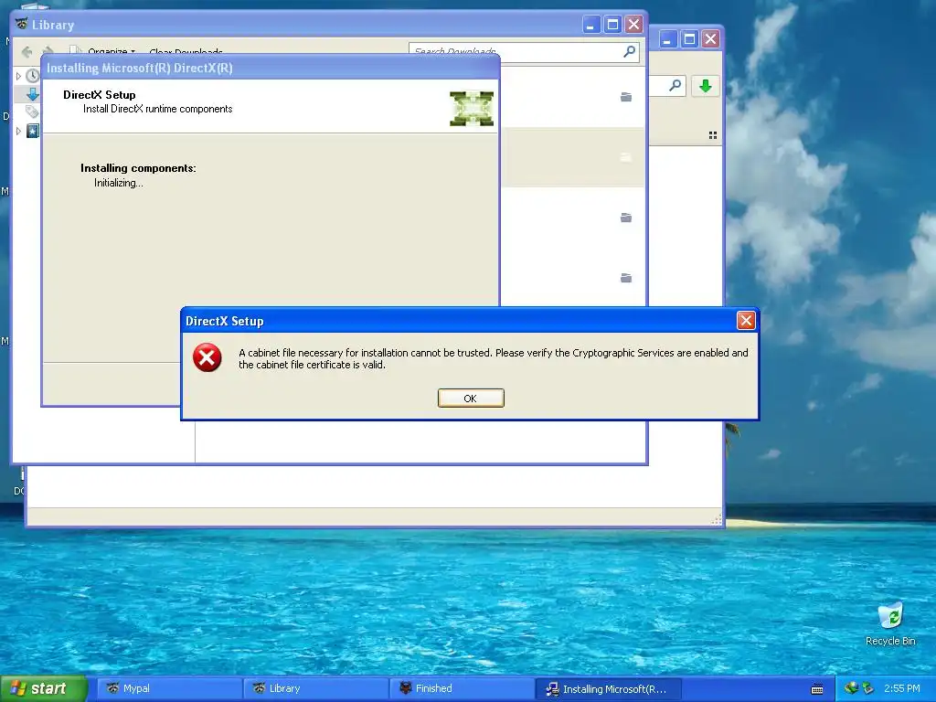Go forward in the Library window

(48, 51)
